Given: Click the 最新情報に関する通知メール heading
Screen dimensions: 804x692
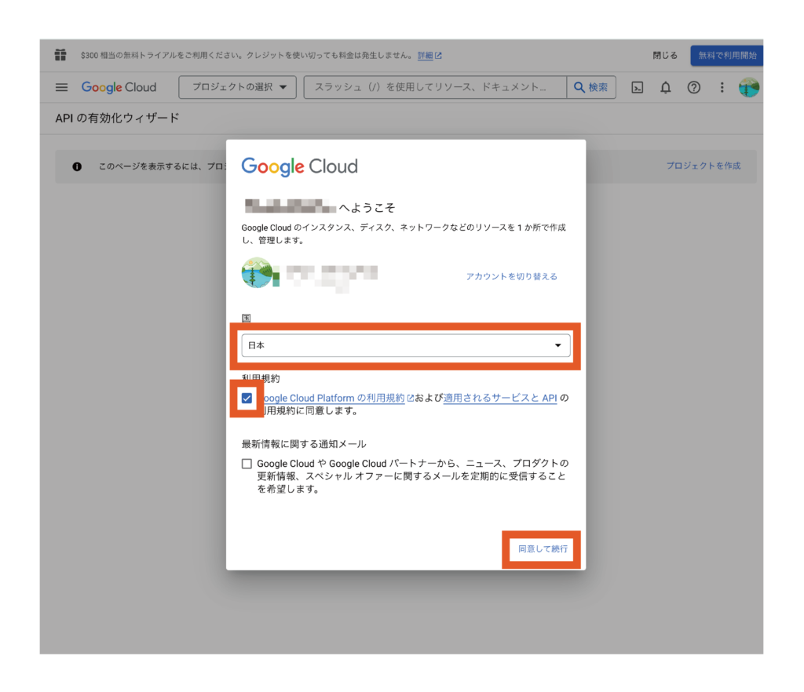Looking at the screenshot, I should click(304, 444).
